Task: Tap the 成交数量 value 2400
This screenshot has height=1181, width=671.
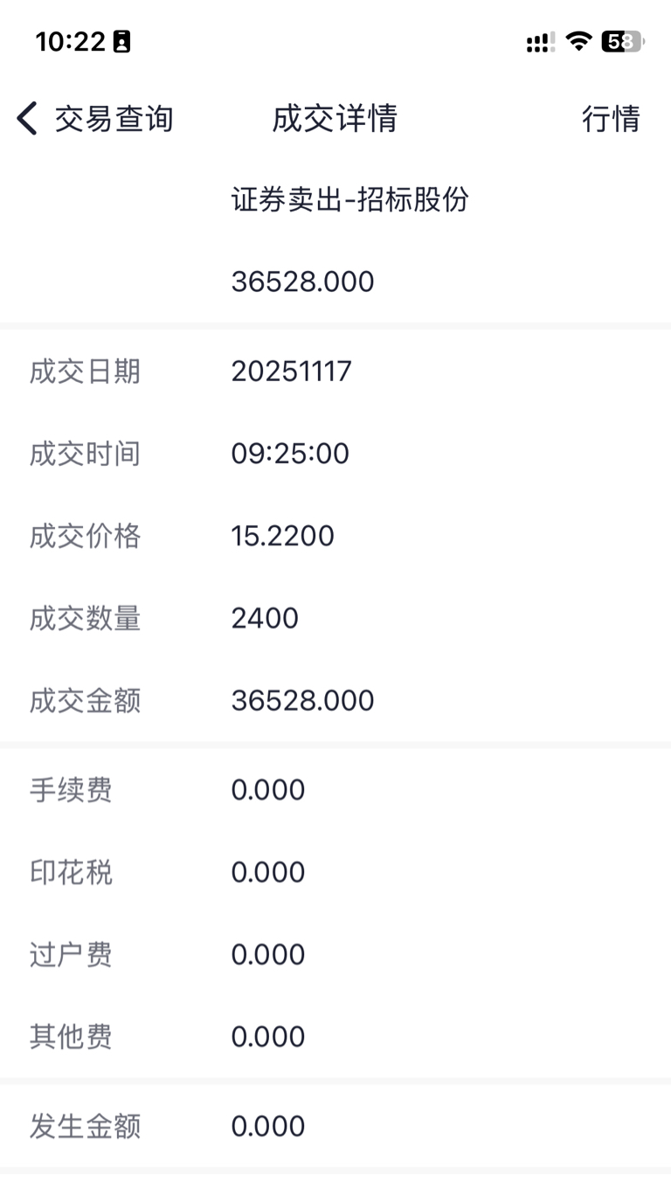Action: (265, 618)
